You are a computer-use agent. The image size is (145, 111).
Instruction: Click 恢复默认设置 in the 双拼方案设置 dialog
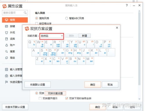(x=37, y=85)
